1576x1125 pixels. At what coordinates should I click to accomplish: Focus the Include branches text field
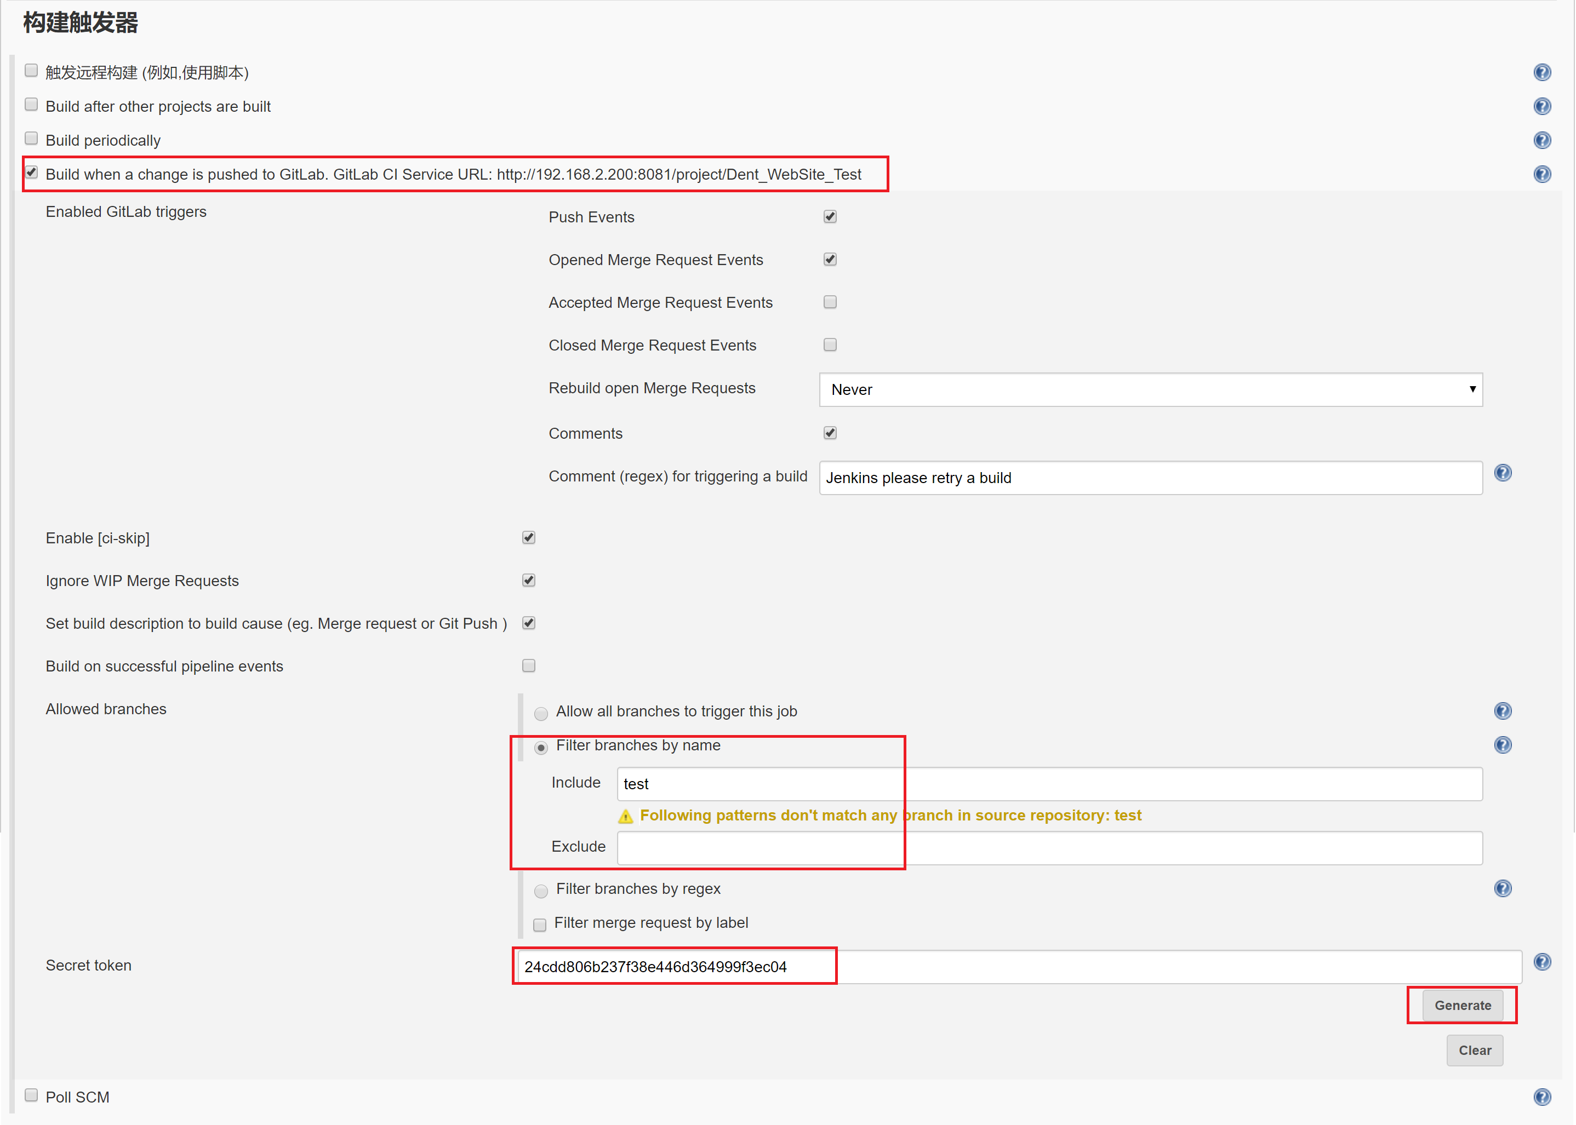(1049, 784)
